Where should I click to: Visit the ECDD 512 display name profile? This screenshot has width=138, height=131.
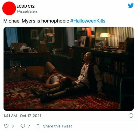(x=26, y=6)
